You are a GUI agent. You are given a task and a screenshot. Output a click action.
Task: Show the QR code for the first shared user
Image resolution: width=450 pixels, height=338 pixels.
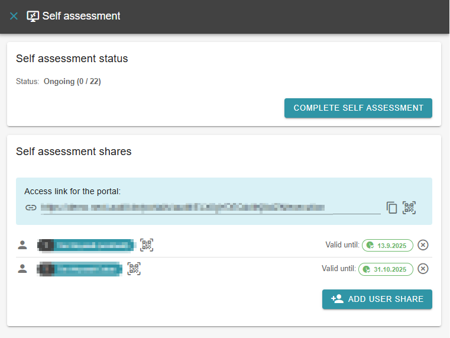(147, 245)
